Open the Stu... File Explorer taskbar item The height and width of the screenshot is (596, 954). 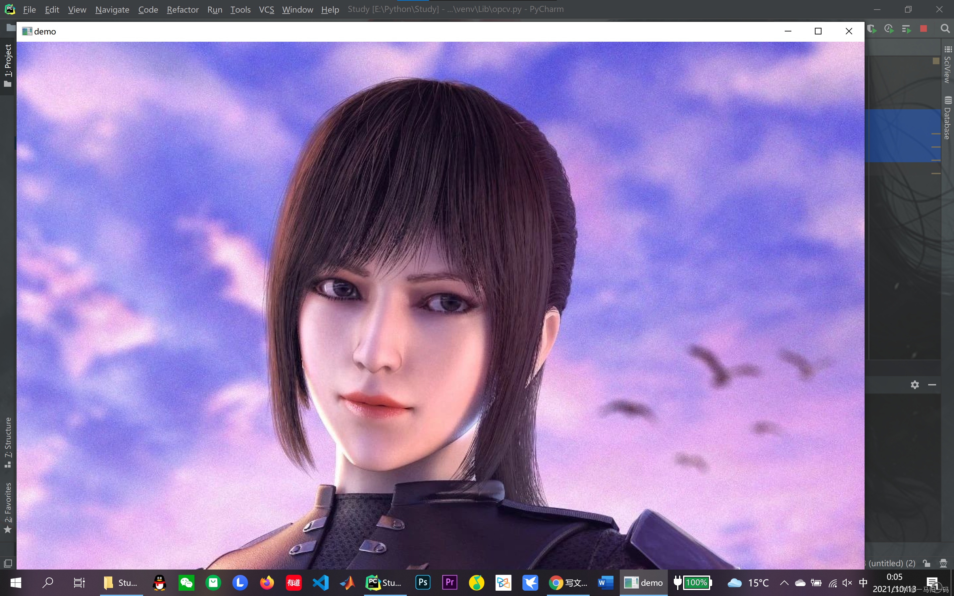click(121, 583)
